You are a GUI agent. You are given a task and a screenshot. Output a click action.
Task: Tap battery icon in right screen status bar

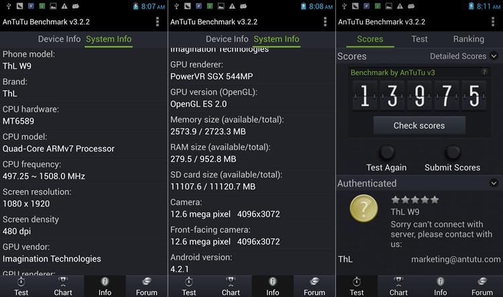click(x=471, y=6)
